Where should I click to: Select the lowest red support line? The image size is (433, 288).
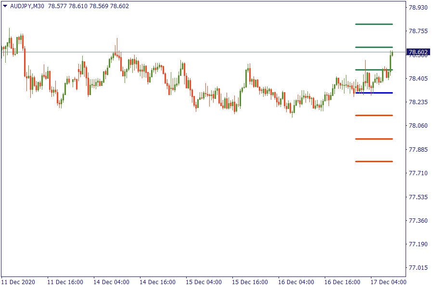(x=374, y=161)
